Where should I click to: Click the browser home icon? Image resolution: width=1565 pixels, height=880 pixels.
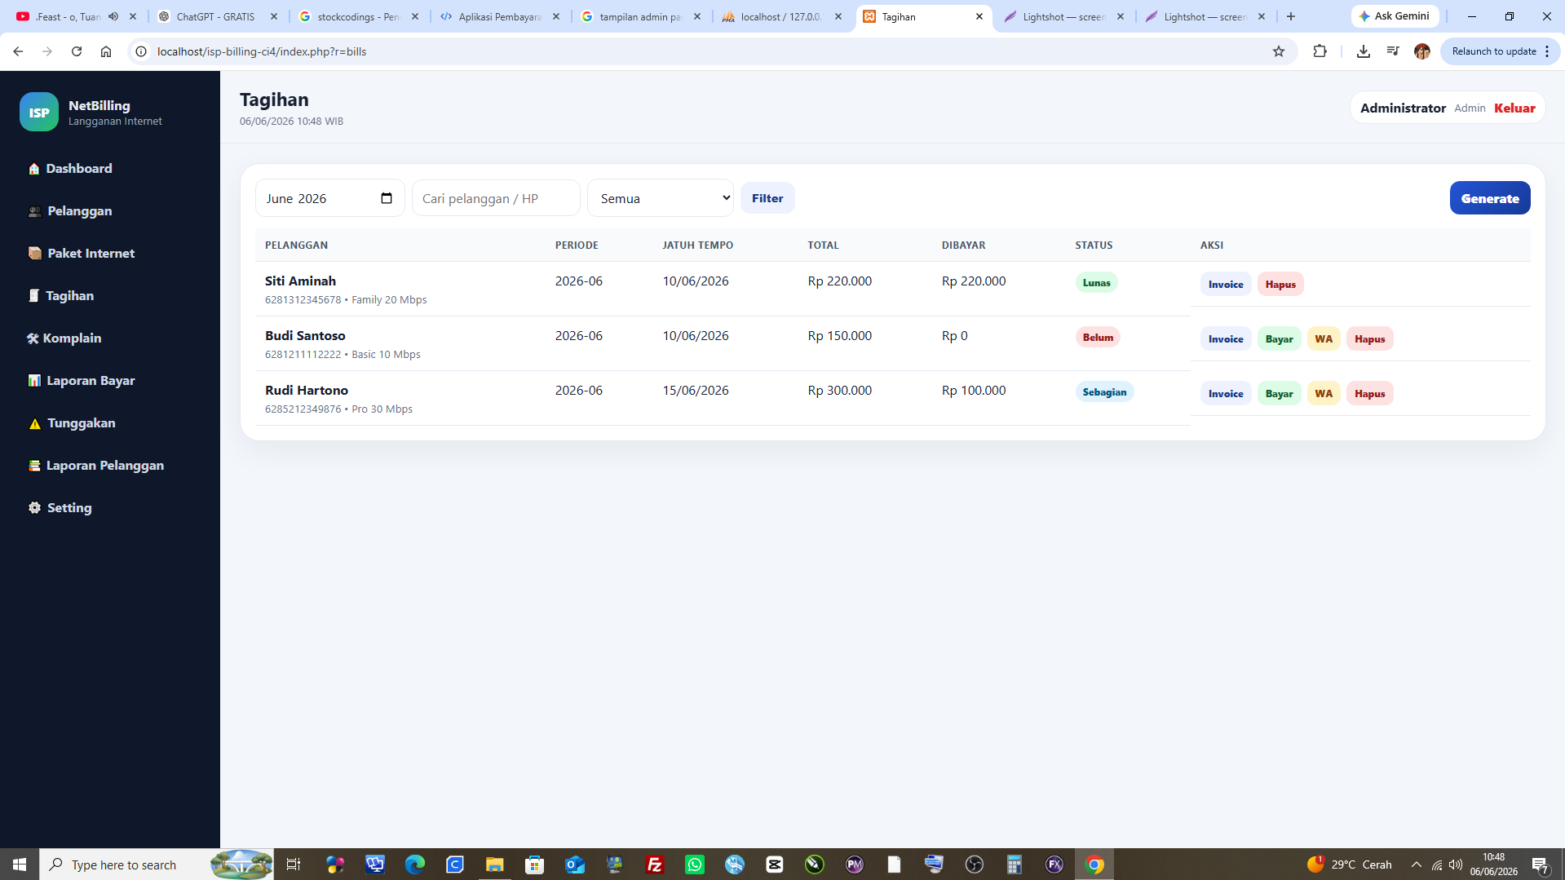tap(106, 51)
